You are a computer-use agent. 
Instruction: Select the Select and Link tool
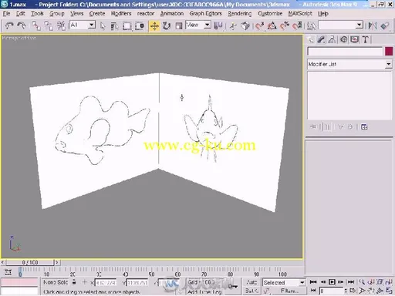36,25
